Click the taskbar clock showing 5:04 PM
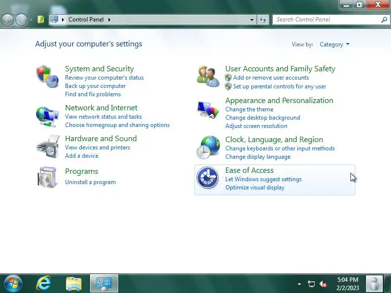391x293 pixels. (348, 284)
